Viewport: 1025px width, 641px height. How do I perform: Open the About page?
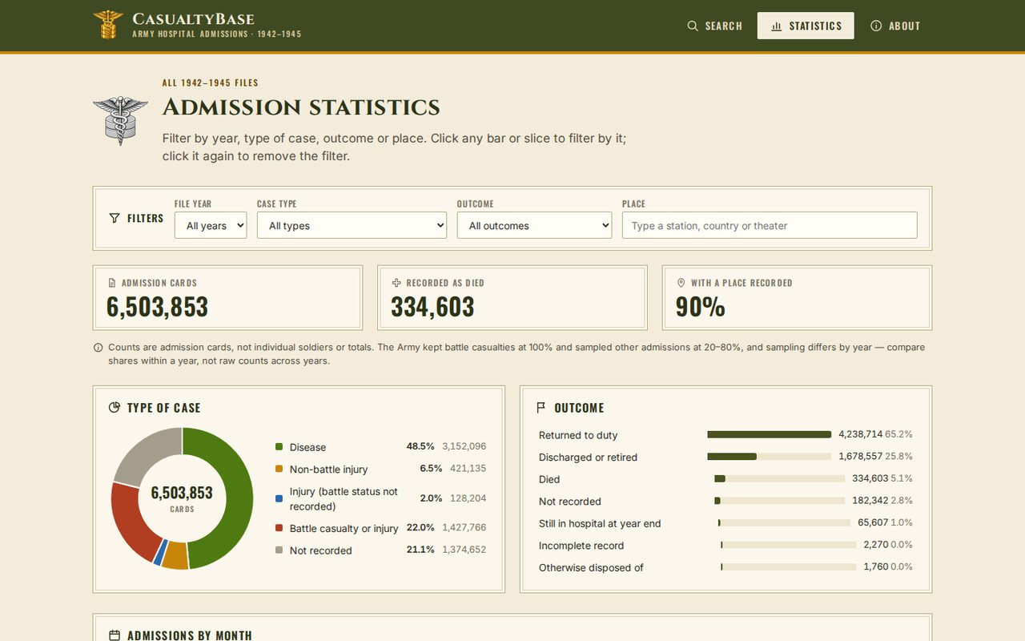(895, 26)
